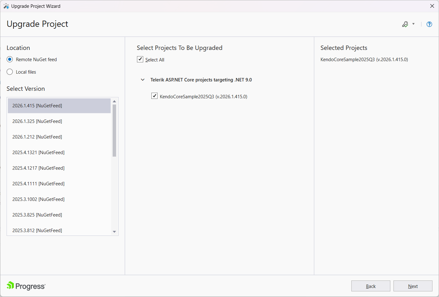439x297 pixels.
Task: Expand the settings dropdown arrow beside the wrench
Action: pyautogui.click(x=413, y=24)
